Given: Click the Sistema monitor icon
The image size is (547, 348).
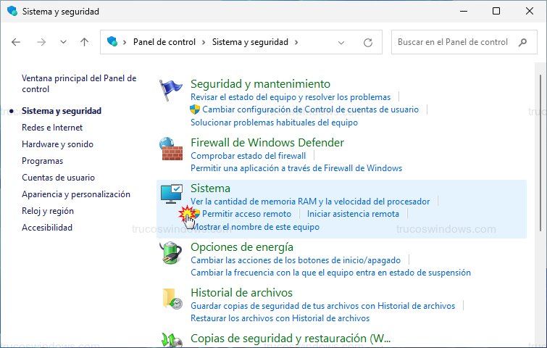Looking at the screenshot, I should (x=171, y=194).
